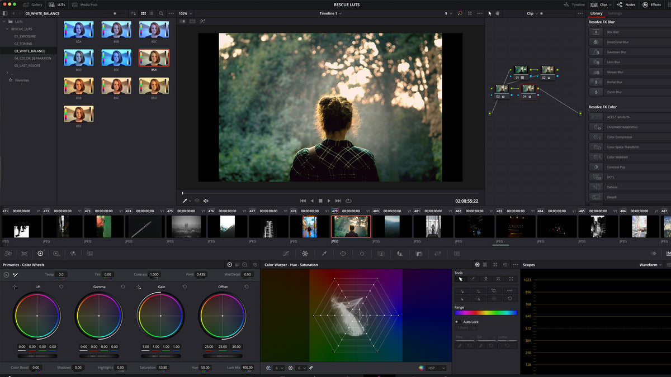Switch LUT browser to list view

pos(151,13)
